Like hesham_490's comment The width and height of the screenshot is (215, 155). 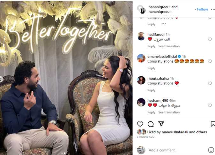210,105
